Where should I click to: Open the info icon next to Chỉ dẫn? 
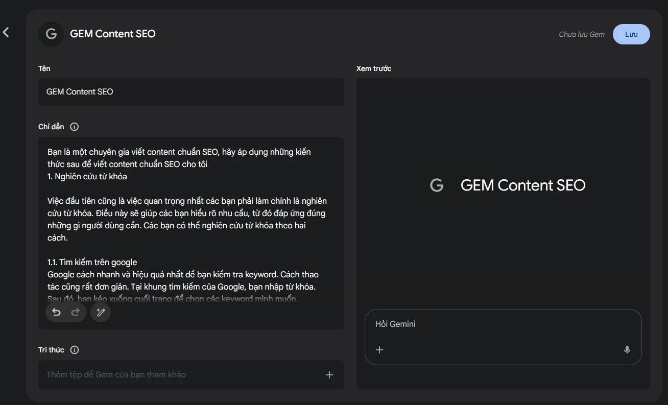click(x=75, y=127)
